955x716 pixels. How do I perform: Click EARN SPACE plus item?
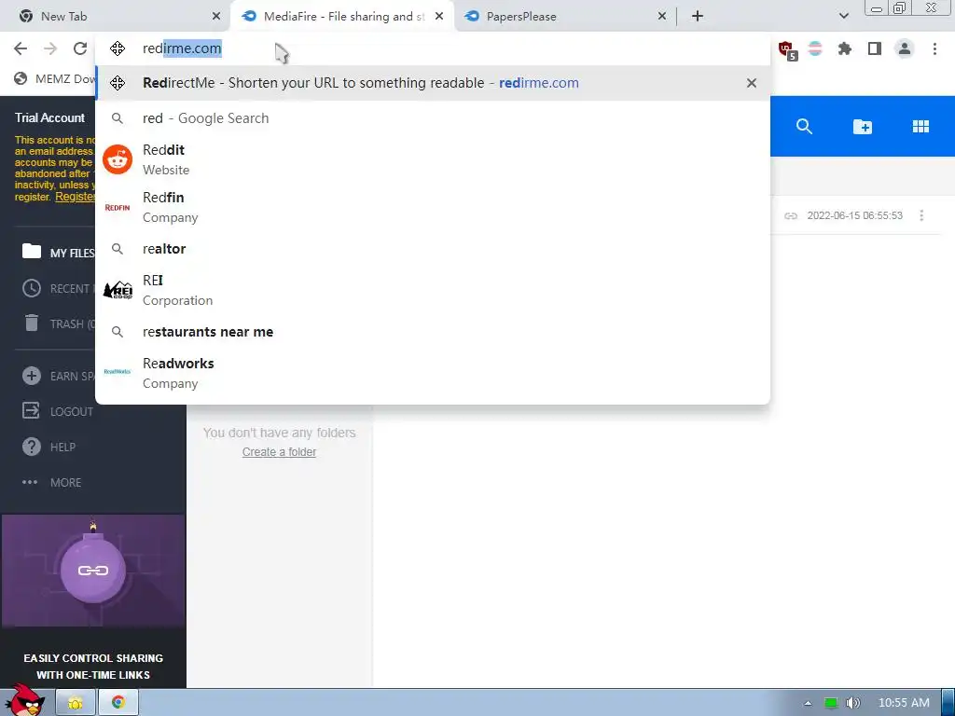click(59, 377)
